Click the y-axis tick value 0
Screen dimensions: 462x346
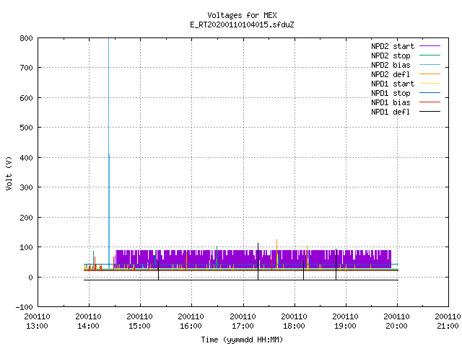pyautogui.click(x=30, y=278)
